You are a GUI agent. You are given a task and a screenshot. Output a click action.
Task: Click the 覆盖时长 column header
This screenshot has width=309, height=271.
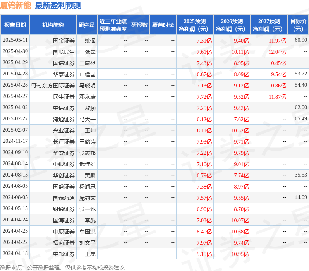coord(163,25)
